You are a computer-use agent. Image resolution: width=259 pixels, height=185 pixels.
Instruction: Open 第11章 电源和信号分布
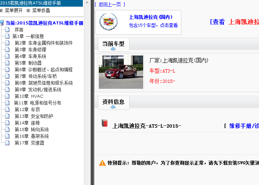(37, 103)
